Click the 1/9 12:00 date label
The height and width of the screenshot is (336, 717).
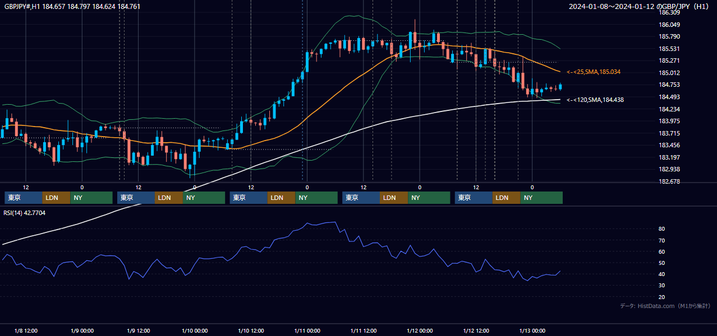click(x=138, y=330)
